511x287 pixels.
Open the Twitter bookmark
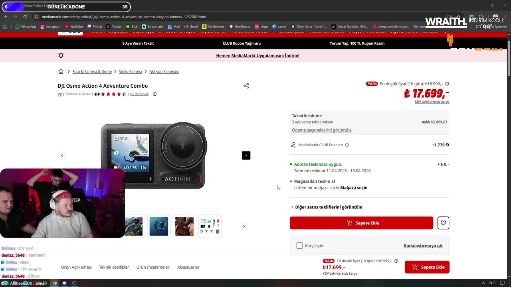pyautogui.click(x=114, y=27)
